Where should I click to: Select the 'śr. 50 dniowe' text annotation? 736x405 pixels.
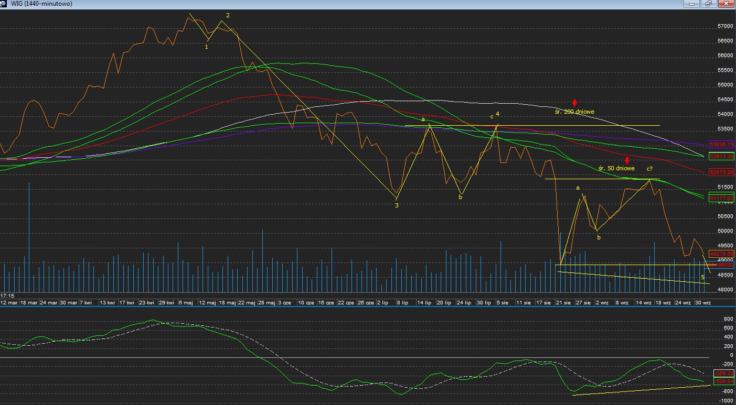(x=616, y=169)
